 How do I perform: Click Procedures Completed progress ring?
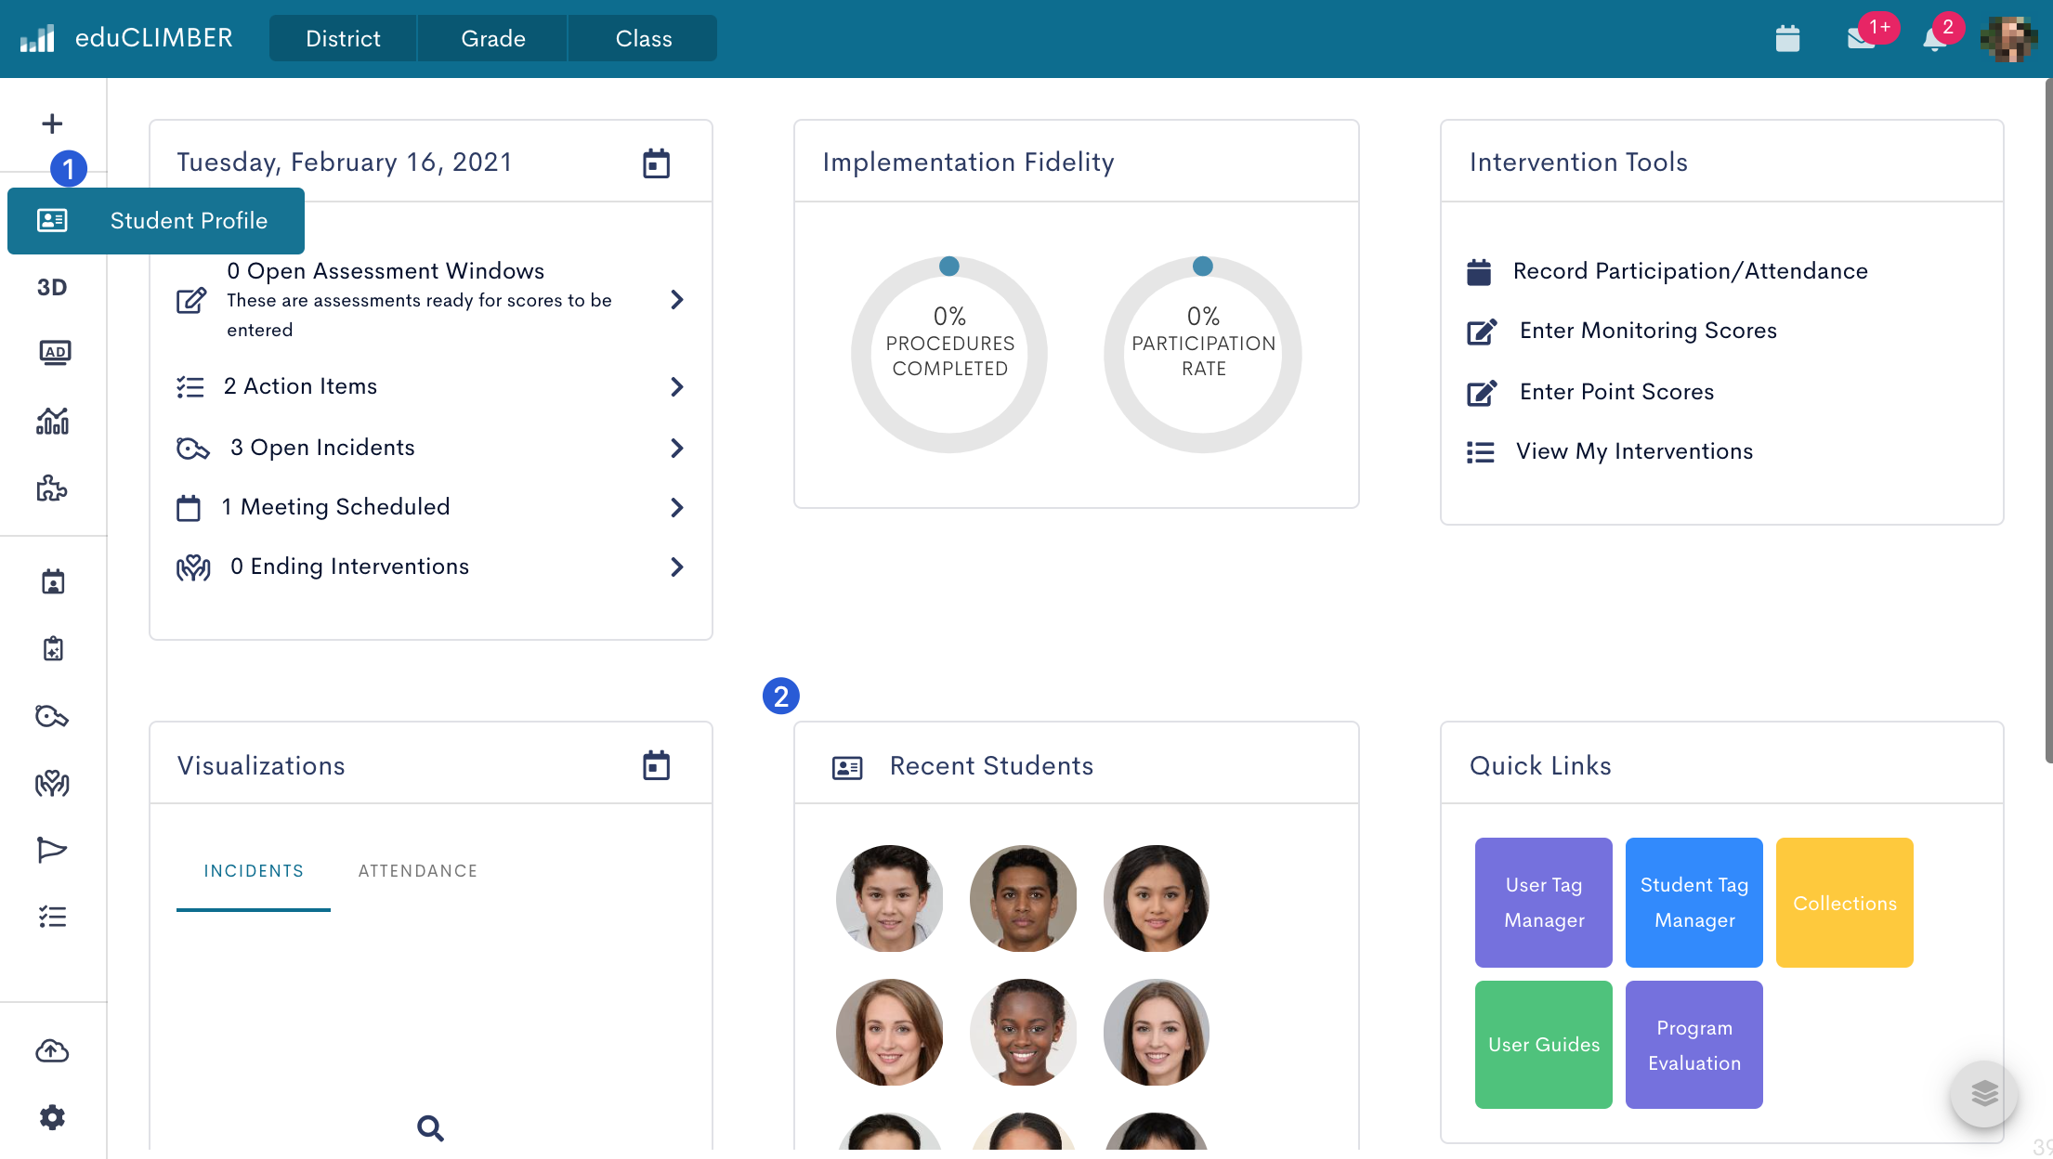[x=949, y=355]
